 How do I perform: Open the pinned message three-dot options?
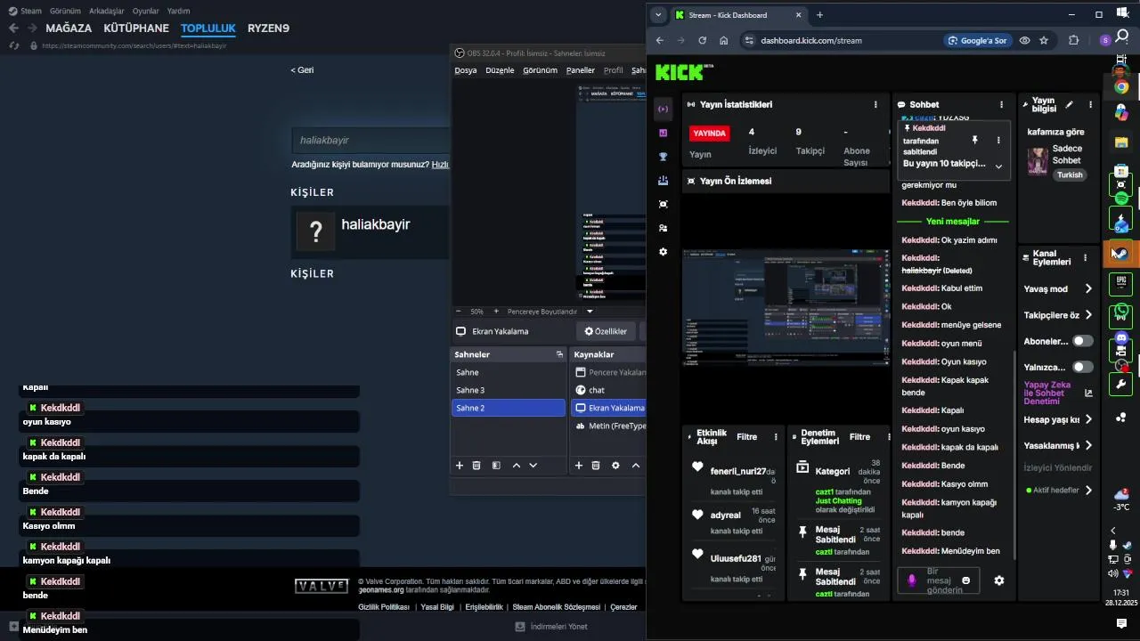pos(997,140)
